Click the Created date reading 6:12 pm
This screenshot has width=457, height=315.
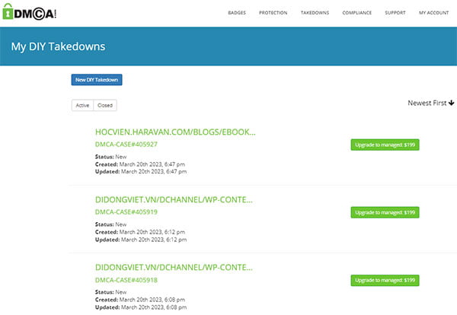tap(140, 232)
